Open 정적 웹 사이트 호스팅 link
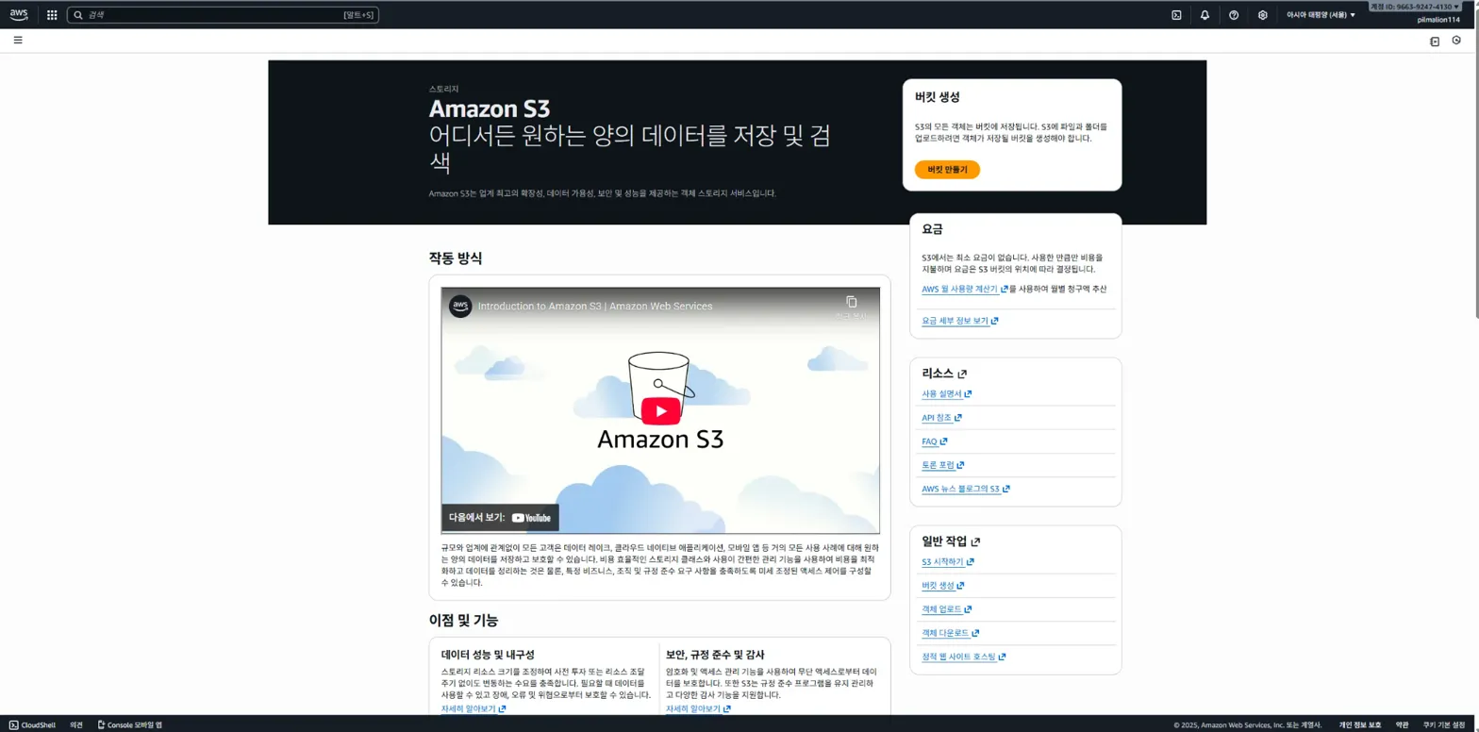Viewport: 1479px width, 732px height. [963, 657]
